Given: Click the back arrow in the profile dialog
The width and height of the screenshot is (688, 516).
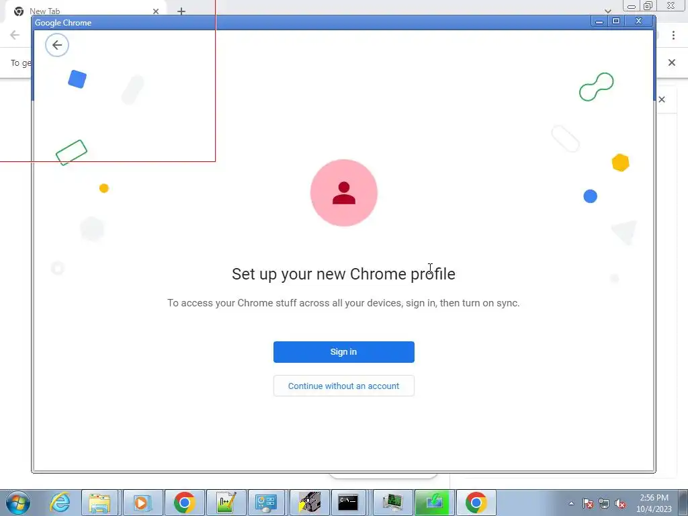Looking at the screenshot, I should pos(57,45).
